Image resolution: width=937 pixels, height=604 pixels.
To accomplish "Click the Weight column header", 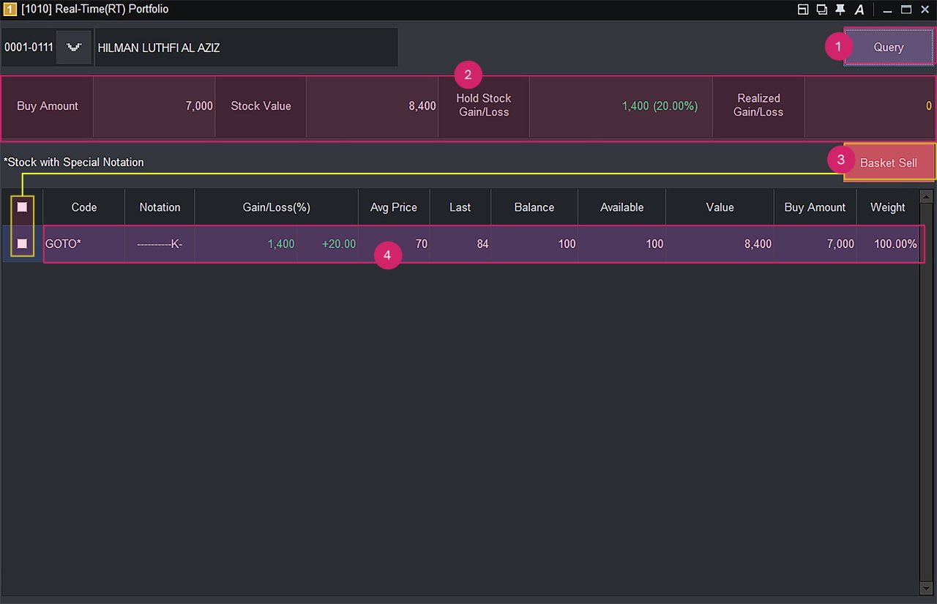I will click(887, 207).
